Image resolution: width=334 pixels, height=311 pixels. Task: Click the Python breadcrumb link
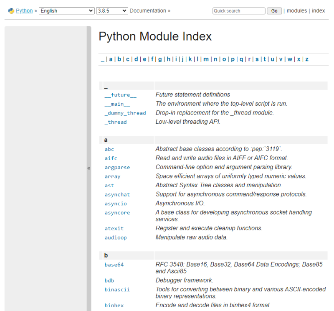point(24,11)
